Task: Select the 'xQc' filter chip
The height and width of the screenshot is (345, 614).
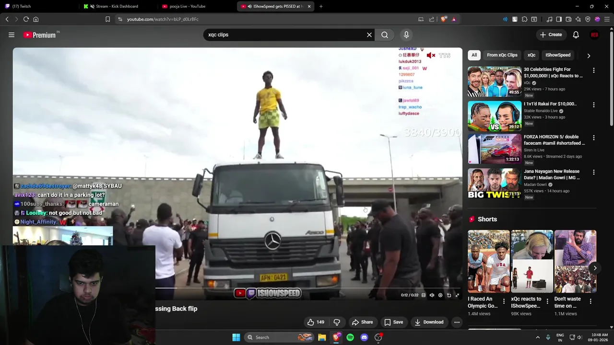Action: pyautogui.click(x=531, y=55)
